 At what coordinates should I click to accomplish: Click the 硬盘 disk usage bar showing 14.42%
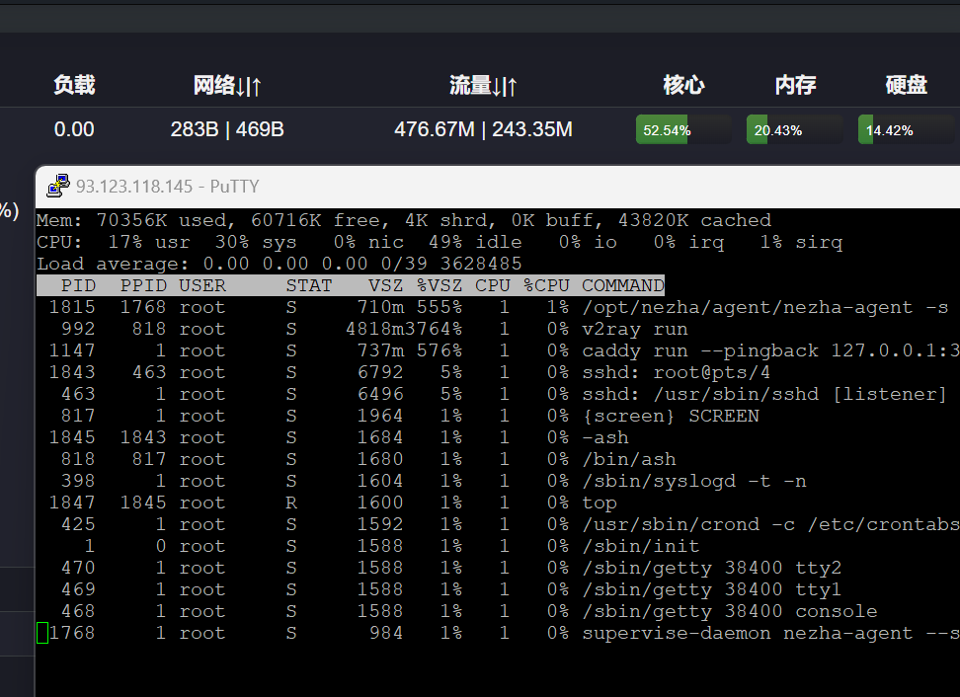pos(906,129)
